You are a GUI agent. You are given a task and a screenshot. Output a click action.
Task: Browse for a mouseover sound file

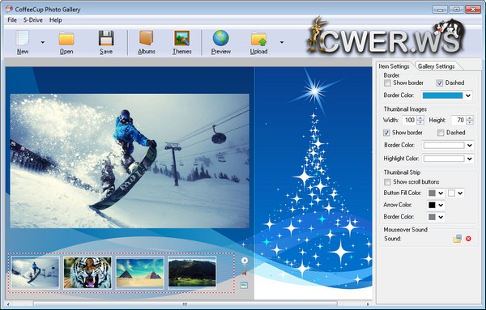coord(457,239)
